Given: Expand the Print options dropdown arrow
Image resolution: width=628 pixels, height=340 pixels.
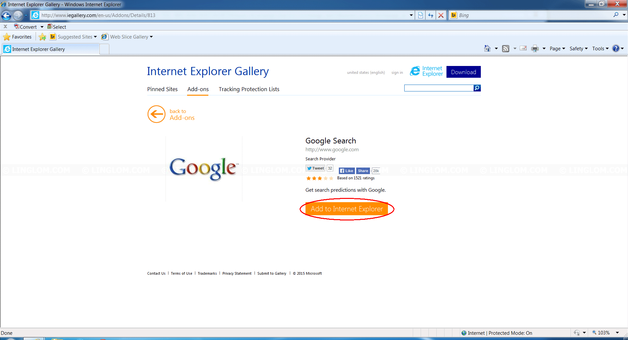Looking at the screenshot, I should click(x=544, y=49).
